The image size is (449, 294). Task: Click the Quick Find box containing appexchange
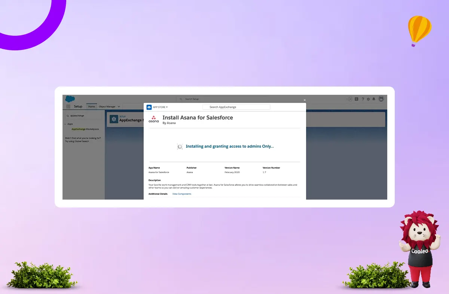[83, 116]
